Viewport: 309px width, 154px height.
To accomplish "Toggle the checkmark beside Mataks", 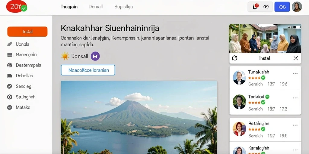I will pyautogui.click(x=10, y=107).
